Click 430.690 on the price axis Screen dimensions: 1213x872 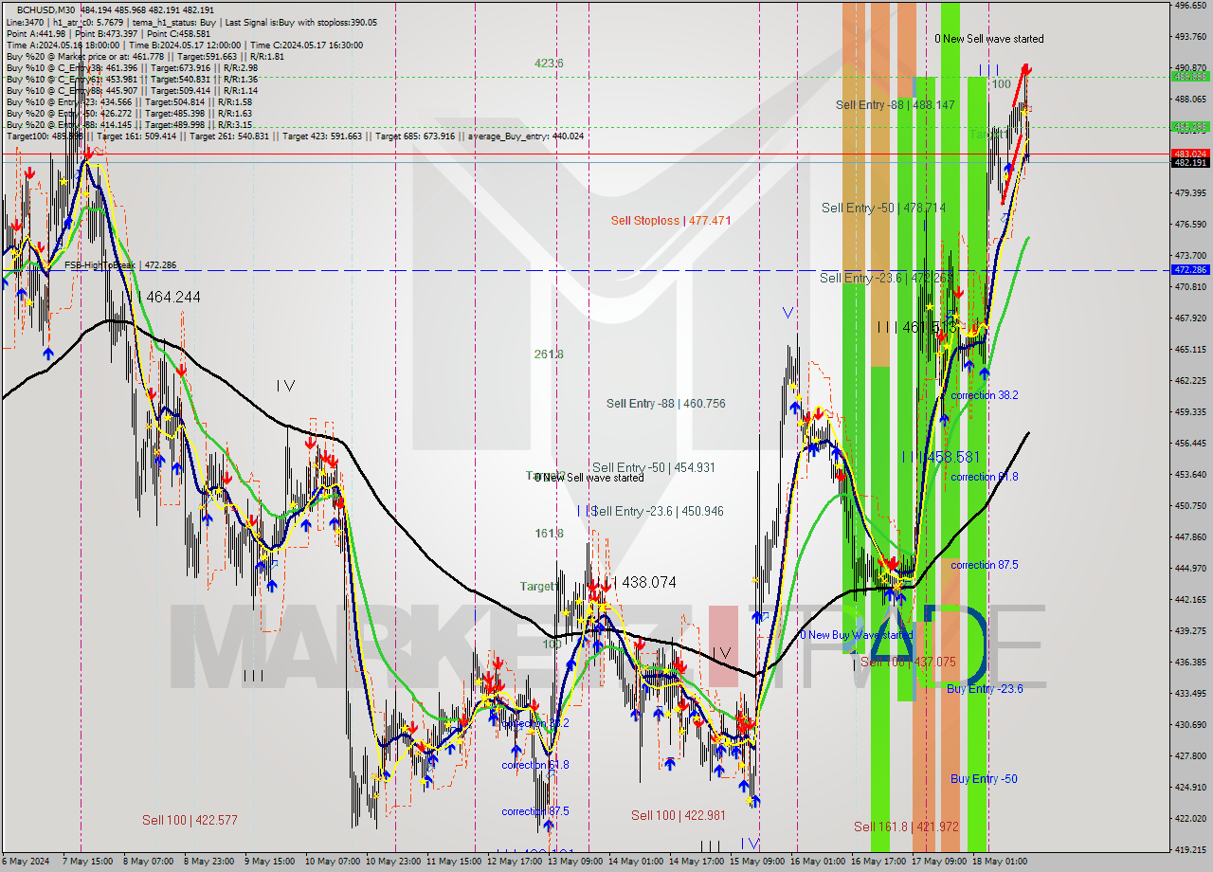(x=1191, y=724)
